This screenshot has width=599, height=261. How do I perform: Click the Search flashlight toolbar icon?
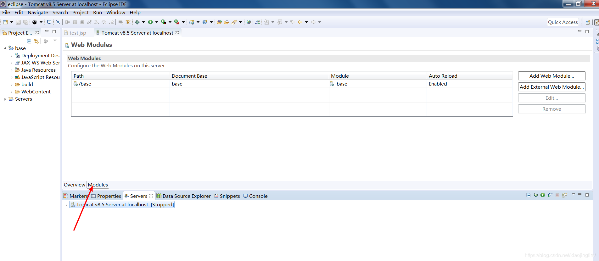[234, 22]
